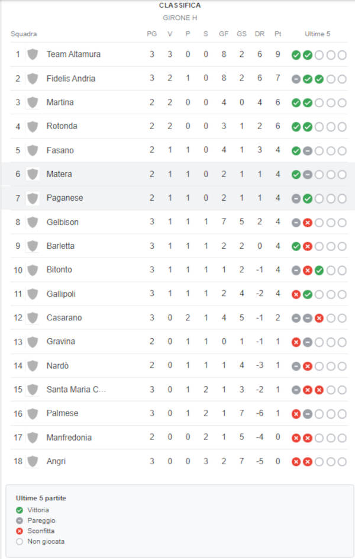Click the Sconfitta legend red icon
The width and height of the screenshot is (355, 559).
tap(20, 531)
